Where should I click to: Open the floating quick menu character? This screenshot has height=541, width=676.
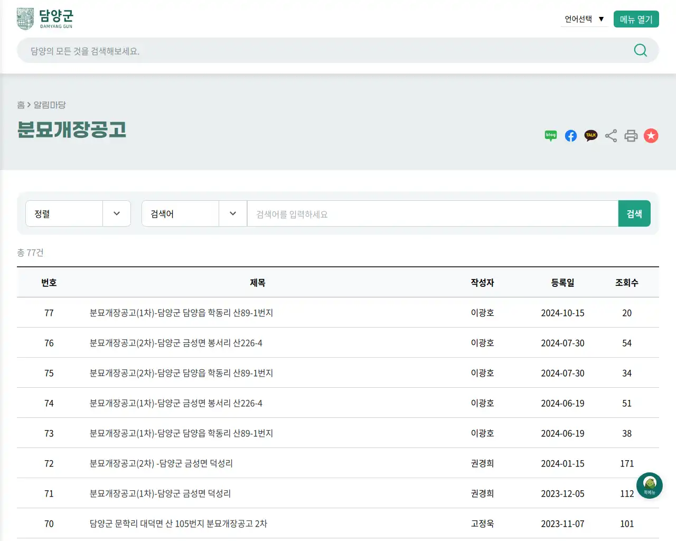click(x=649, y=486)
